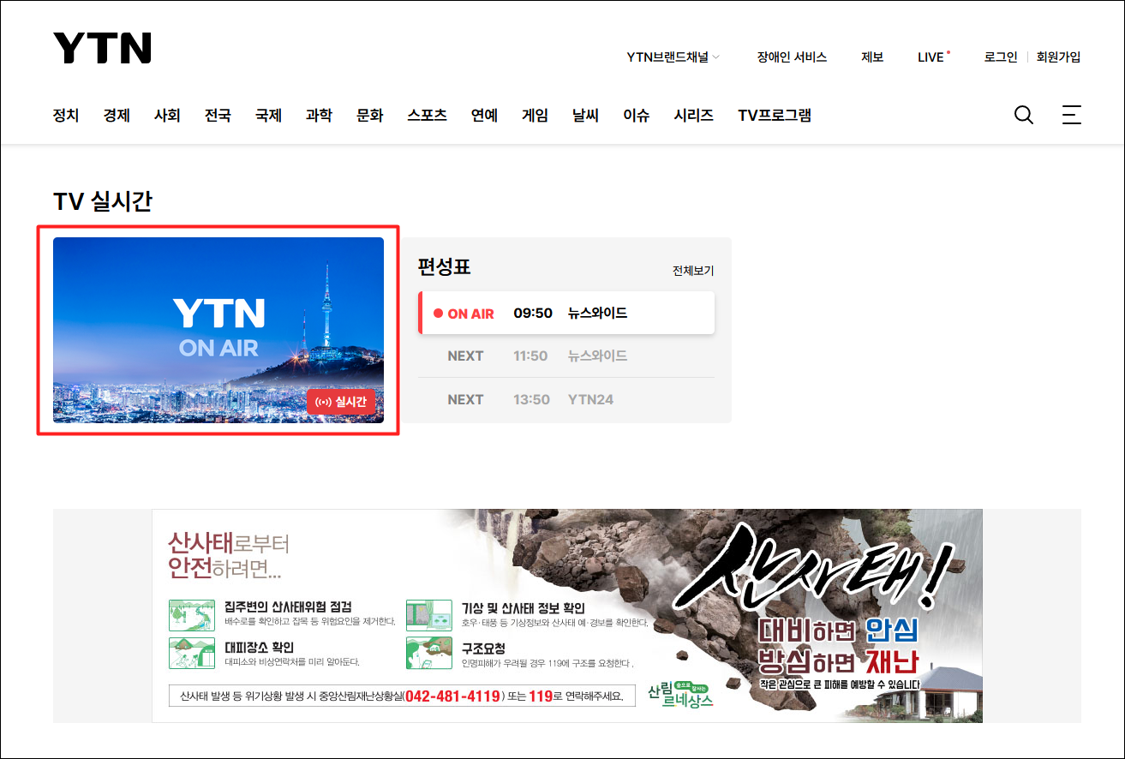1125x759 pixels.
Task: Open the 제보 link
Action: [x=872, y=57]
